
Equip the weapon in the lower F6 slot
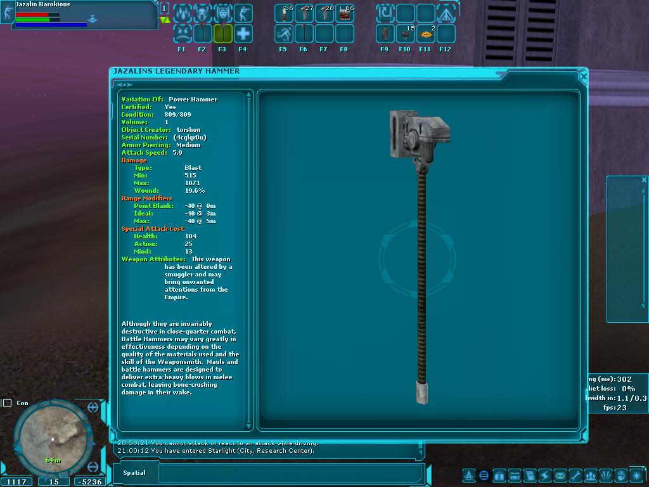(304, 34)
